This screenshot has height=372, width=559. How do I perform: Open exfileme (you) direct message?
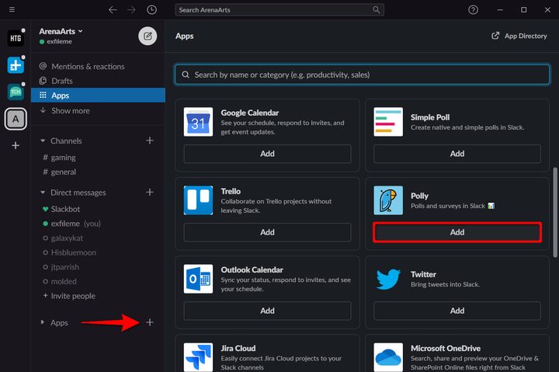click(98, 224)
